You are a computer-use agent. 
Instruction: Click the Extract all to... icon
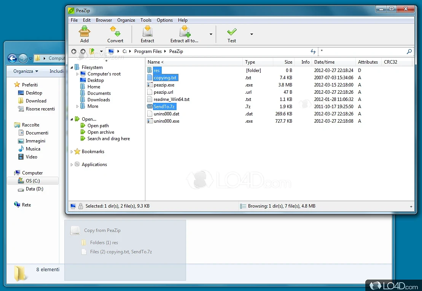click(185, 31)
